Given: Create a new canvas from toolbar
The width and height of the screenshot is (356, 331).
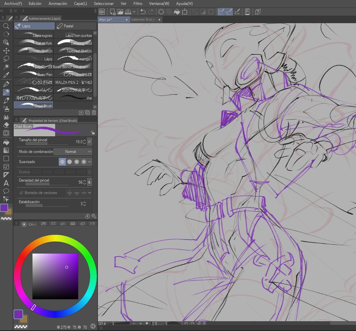Looking at the screenshot, I should [113, 12].
